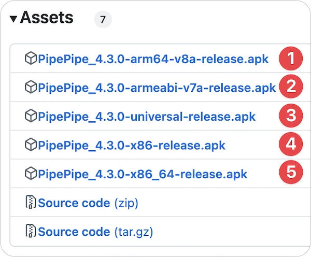
Task: Download Source code zip archive
Action: pyautogui.click(x=88, y=203)
